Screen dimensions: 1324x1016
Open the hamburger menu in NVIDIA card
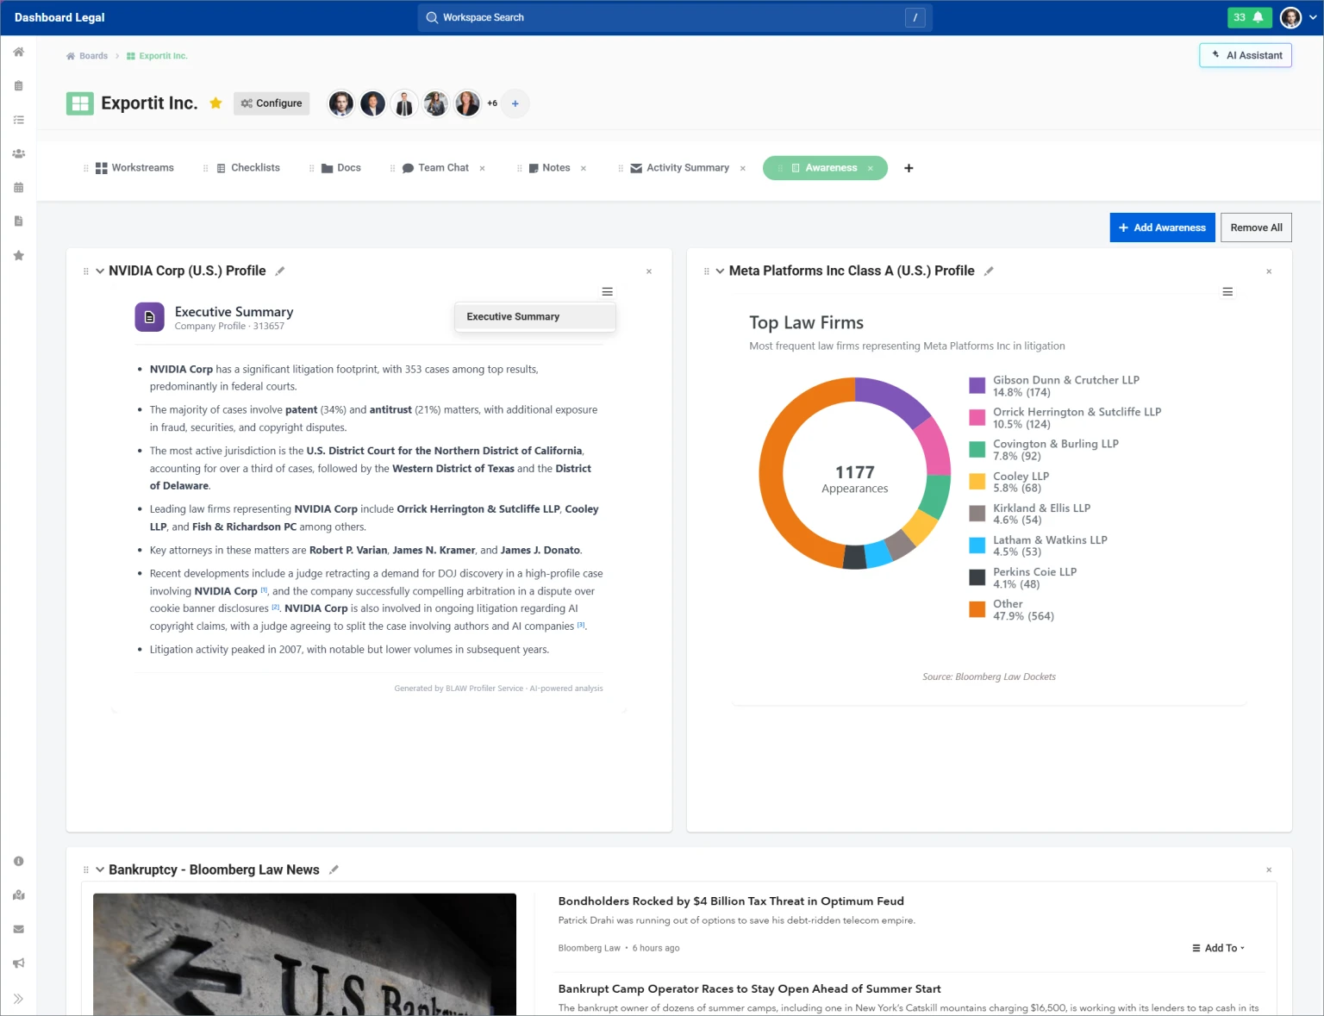pos(607,292)
